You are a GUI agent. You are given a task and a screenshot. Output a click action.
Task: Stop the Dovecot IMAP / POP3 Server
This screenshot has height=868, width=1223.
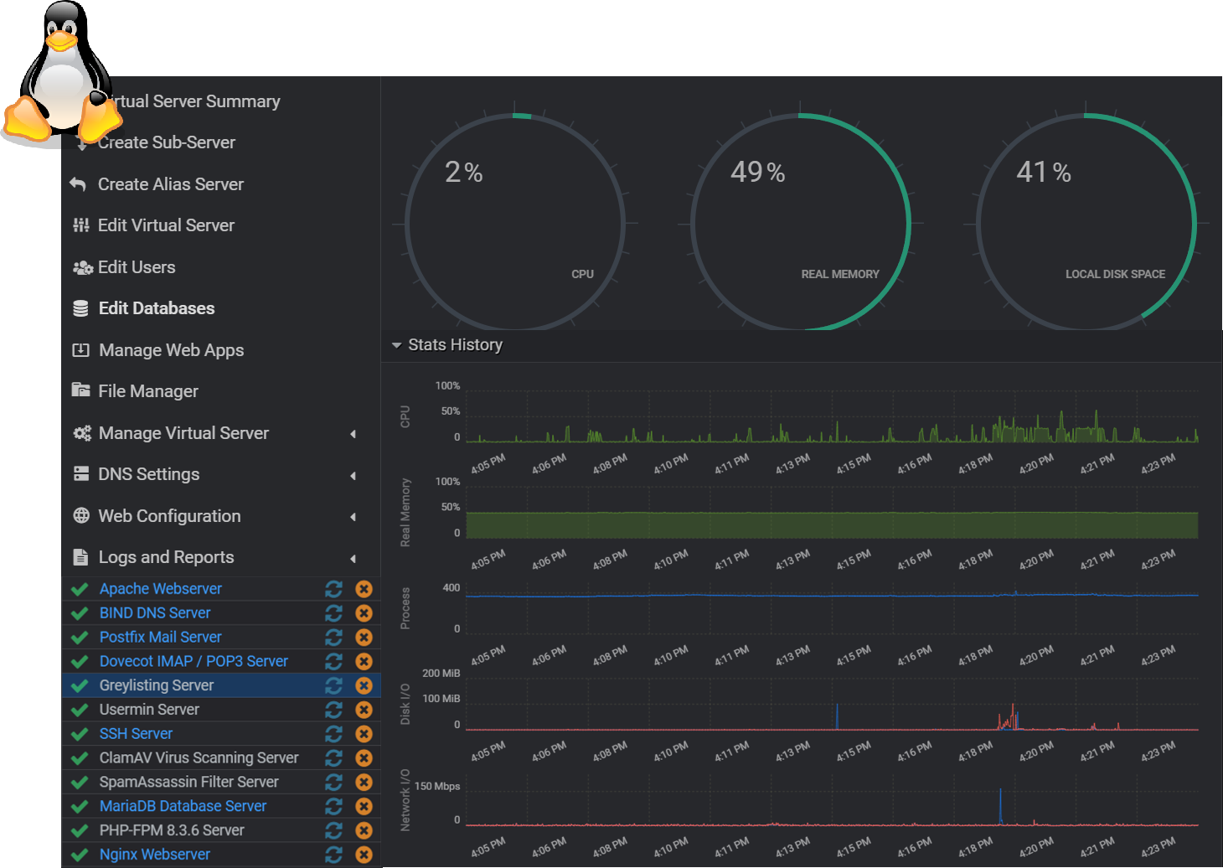pyautogui.click(x=364, y=662)
